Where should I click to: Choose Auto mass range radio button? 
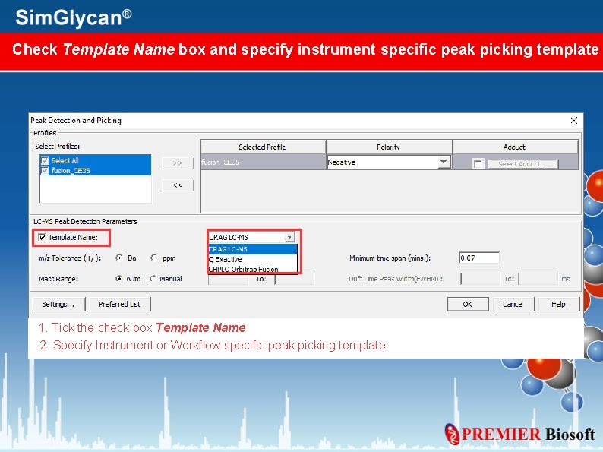pyautogui.click(x=119, y=279)
